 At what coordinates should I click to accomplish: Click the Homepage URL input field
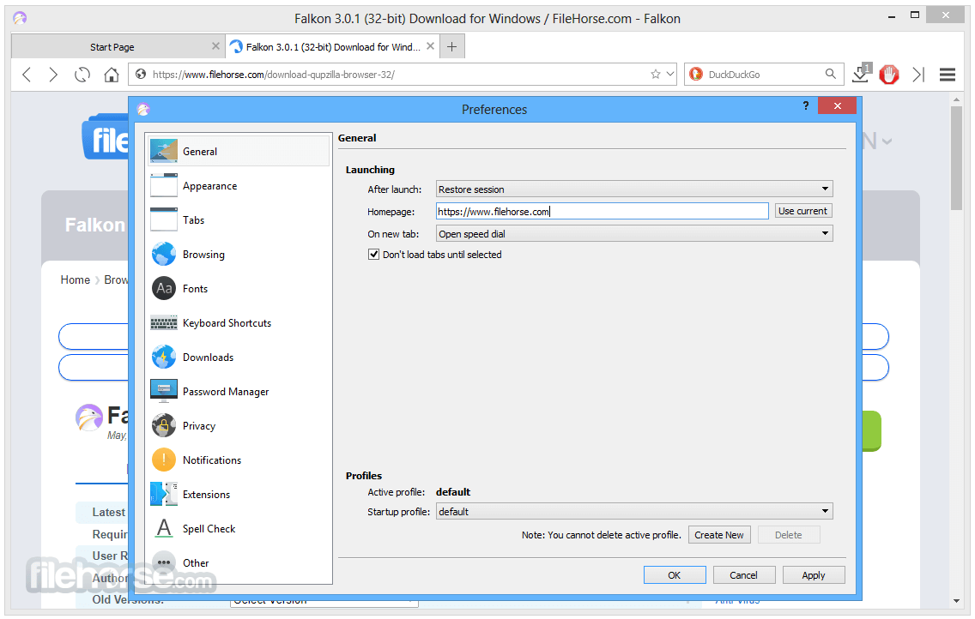(602, 212)
